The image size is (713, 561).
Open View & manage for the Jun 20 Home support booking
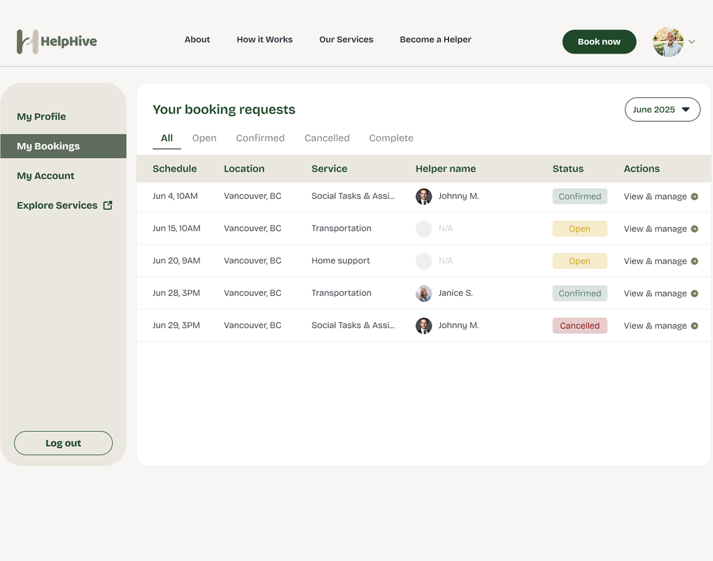pyautogui.click(x=655, y=261)
